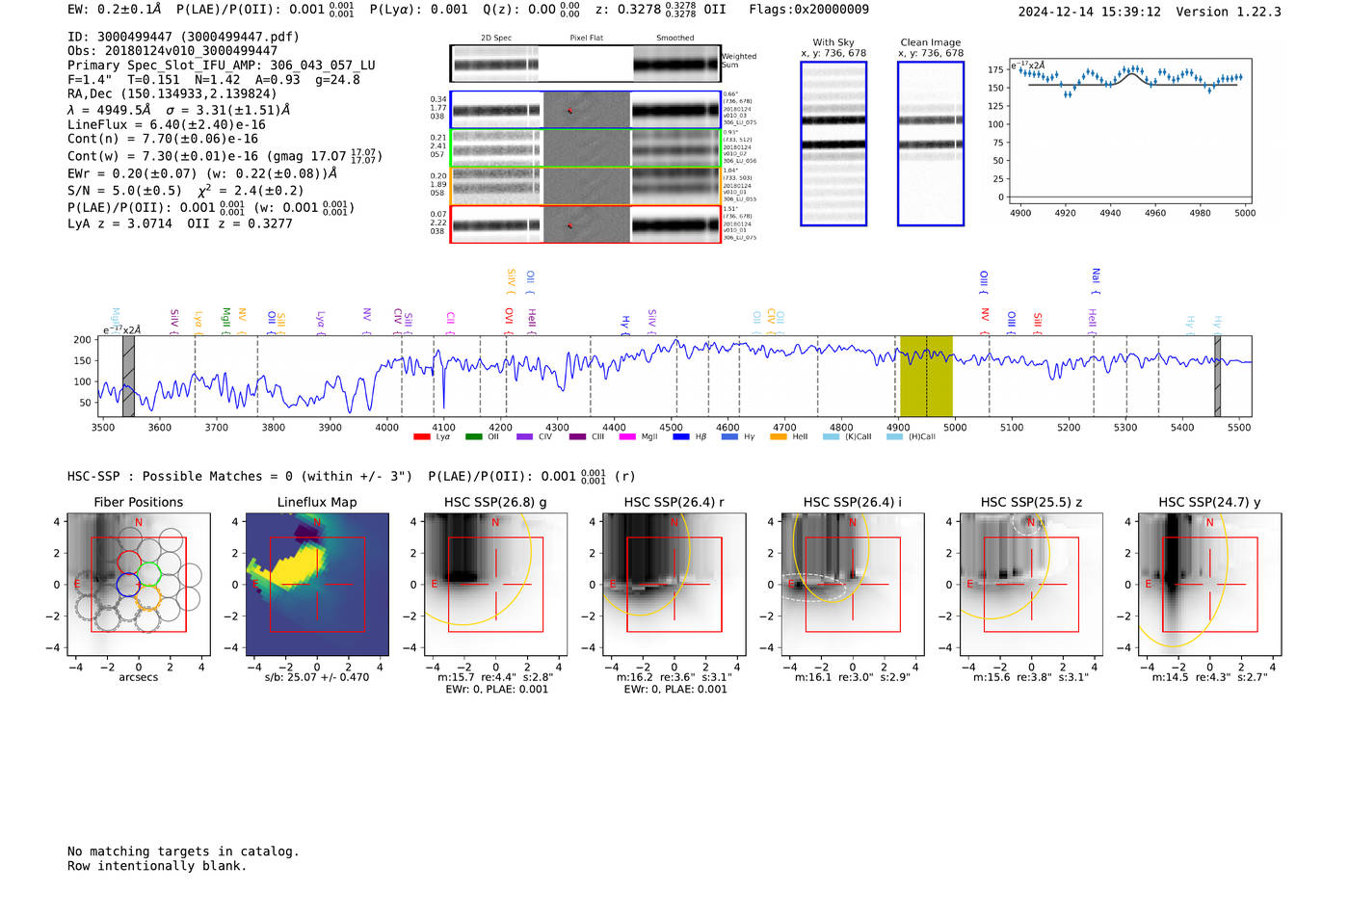Viewport: 1349px width, 918px height.
Task: Click the Cont(n) = 7.70(±0.06)e-16 line
Action: (163, 139)
